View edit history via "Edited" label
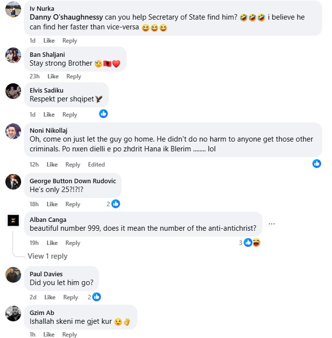Viewport: 332px width, 338px height. pos(96,165)
